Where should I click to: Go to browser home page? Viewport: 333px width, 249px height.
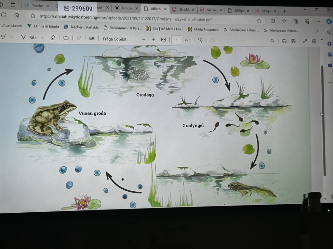[x=17, y=15]
